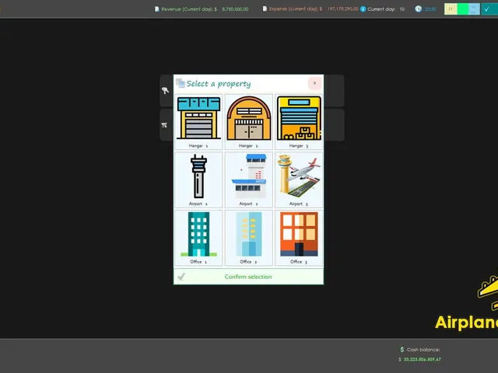Close the Select a property dialog

[314, 83]
